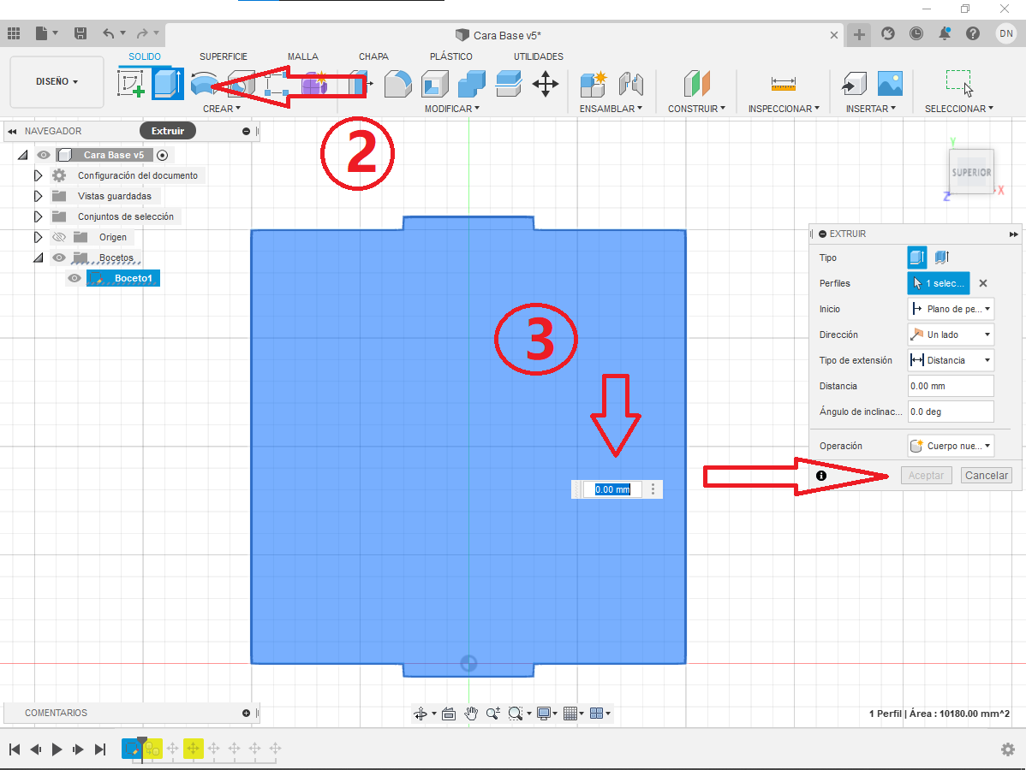
Task: Hide the Boceto1 sketch
Action: (75, 278)
